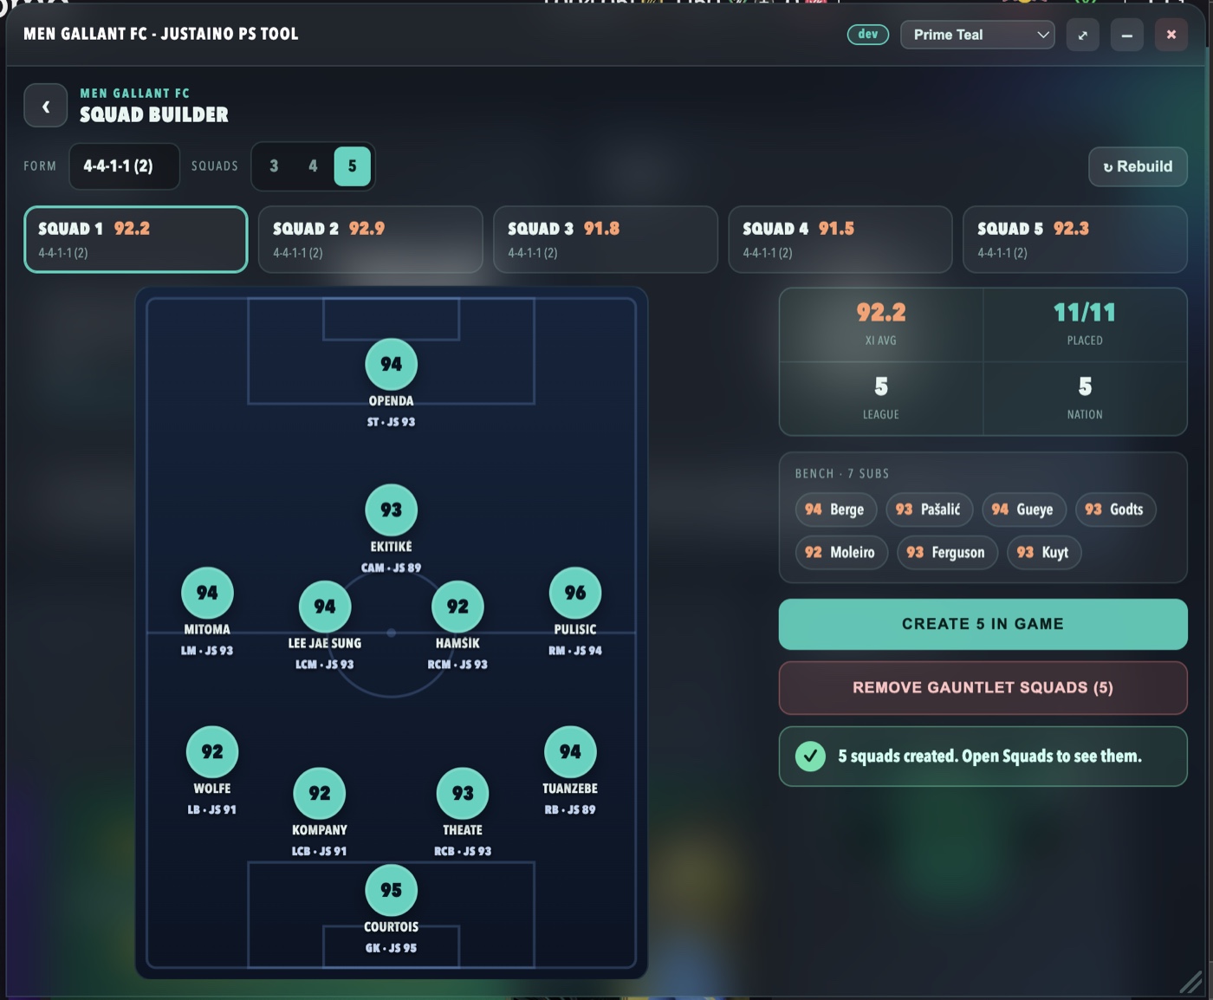1213x1000 pixels.
Task: Click the 'RM · JS 94' label
Action: point(575,651)
